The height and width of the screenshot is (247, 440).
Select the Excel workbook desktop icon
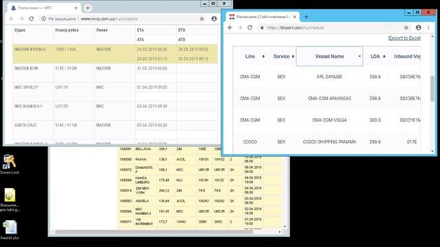click(x=10, y=231)
